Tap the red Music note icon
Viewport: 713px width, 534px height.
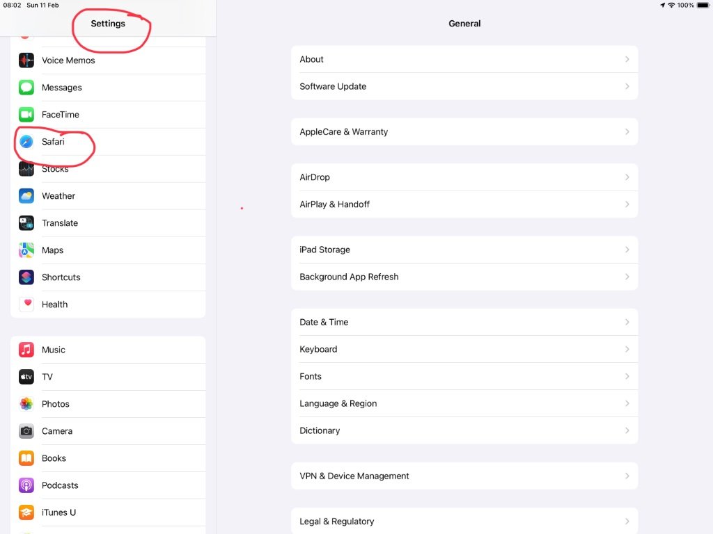point(26,350)
